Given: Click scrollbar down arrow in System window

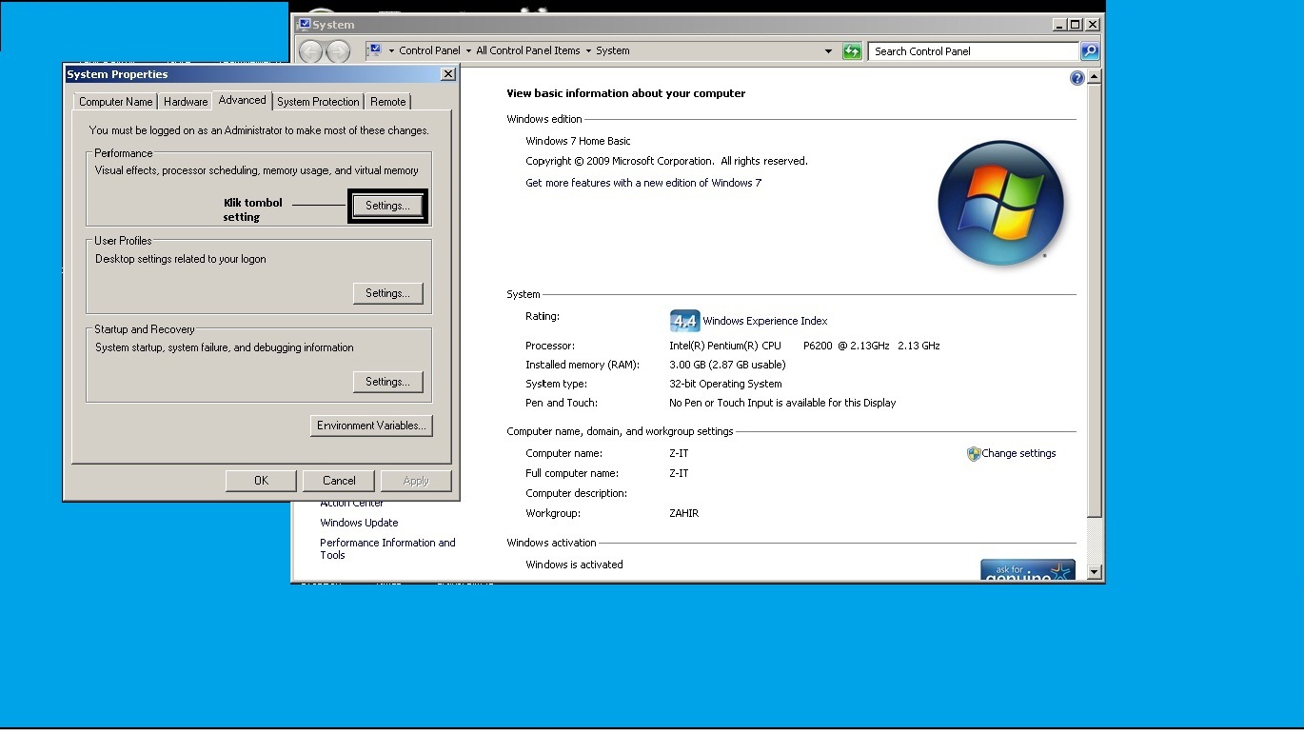Looking at the screenshot, I should 1094,572.
